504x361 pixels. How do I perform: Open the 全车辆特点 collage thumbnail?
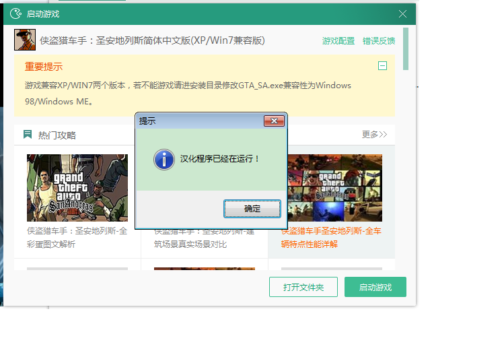click(x=334, y=188)
